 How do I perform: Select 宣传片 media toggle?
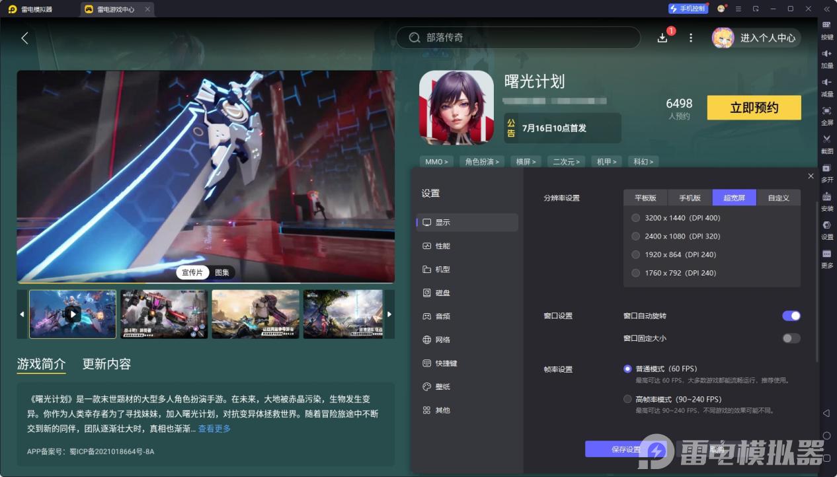click(x=193, y=273)
